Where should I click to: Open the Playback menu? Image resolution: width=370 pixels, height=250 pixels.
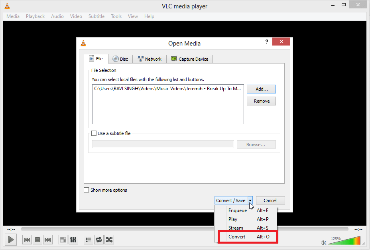point(35,16)
